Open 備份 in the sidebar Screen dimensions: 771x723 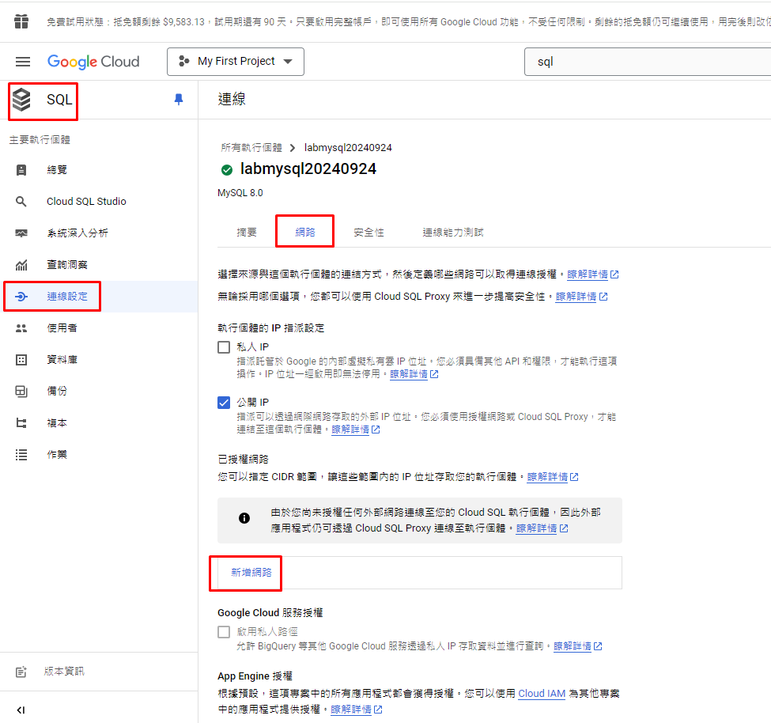57,392
